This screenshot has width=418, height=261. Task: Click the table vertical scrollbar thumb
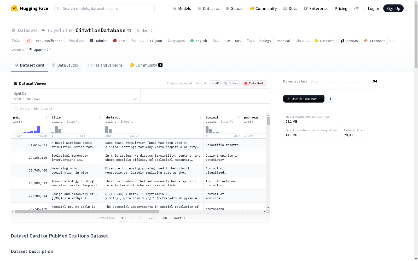(268, 121)
